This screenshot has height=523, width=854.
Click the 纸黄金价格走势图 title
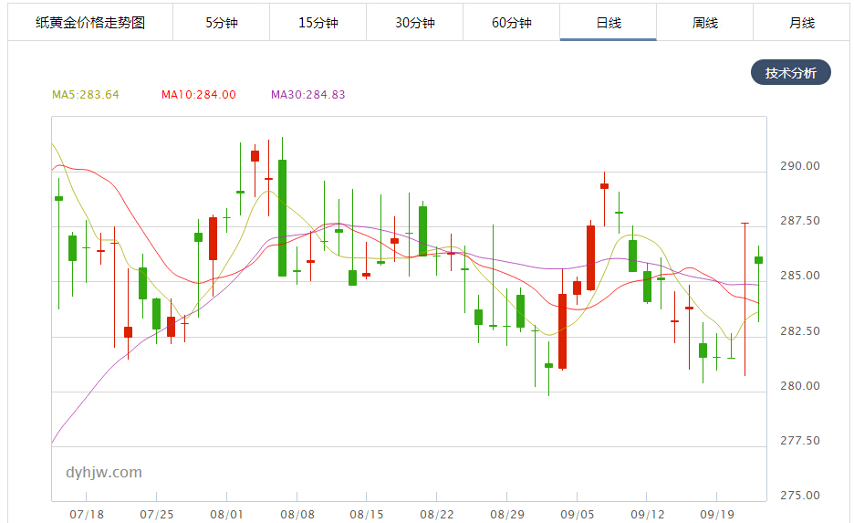[90, 22]
